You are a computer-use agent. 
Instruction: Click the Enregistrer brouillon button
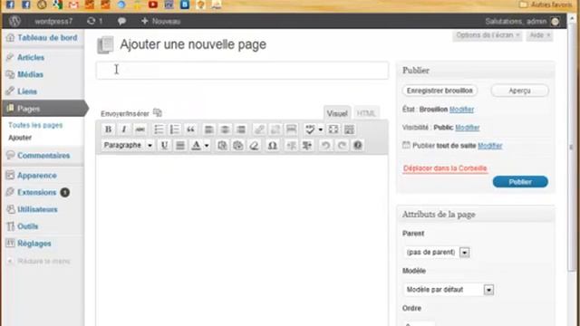pos(440,91)
